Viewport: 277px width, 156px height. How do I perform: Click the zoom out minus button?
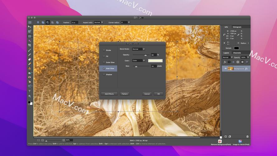tap(43, 140)
